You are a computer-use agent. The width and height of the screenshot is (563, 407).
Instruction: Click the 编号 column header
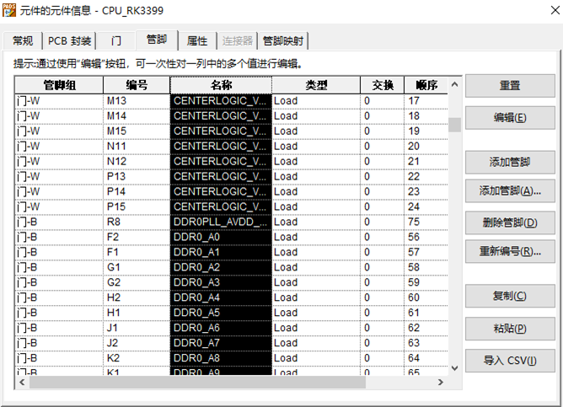(137, 85)
